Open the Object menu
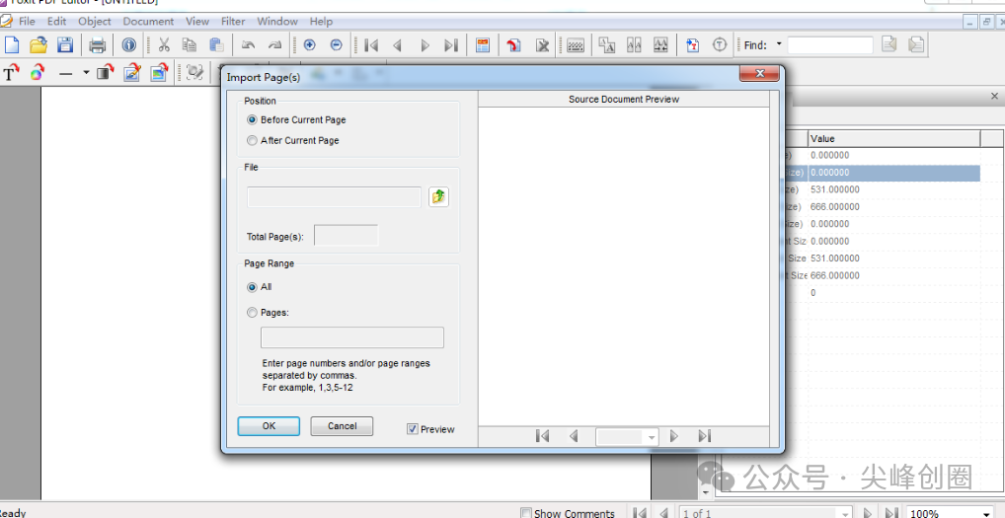This screenshot has height=518, width=1005. coord(94,21)
